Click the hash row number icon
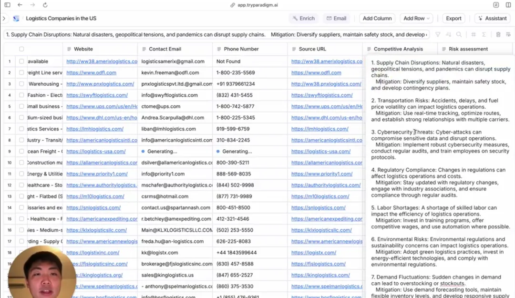This screenshot has height=298, width=515. click(x=473, y=35)
